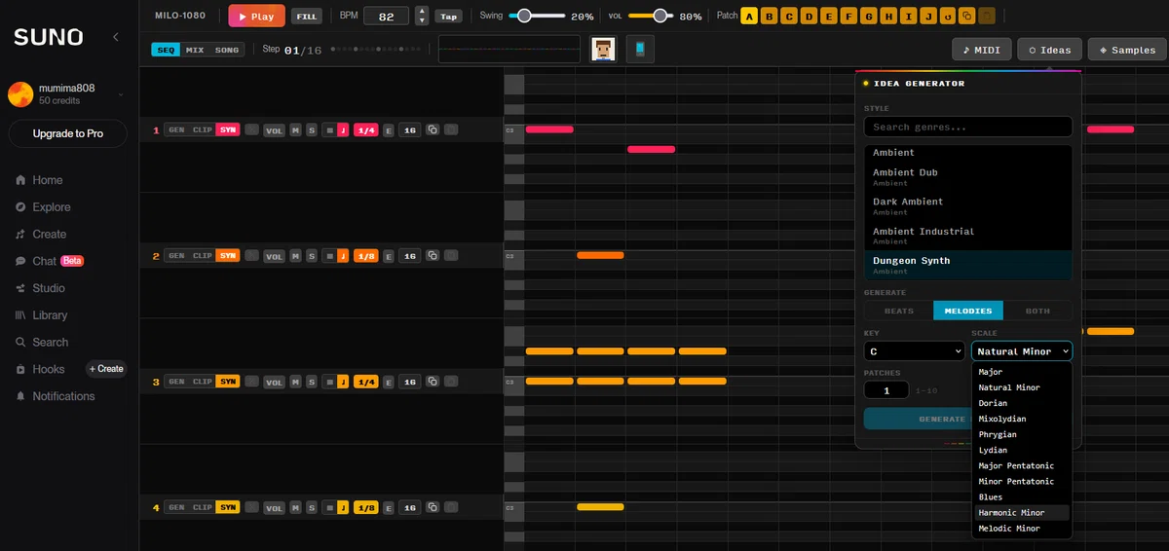Open the MIDI panel
The height and width of the screenshot is (551, 1169).
tap(981, 50)
